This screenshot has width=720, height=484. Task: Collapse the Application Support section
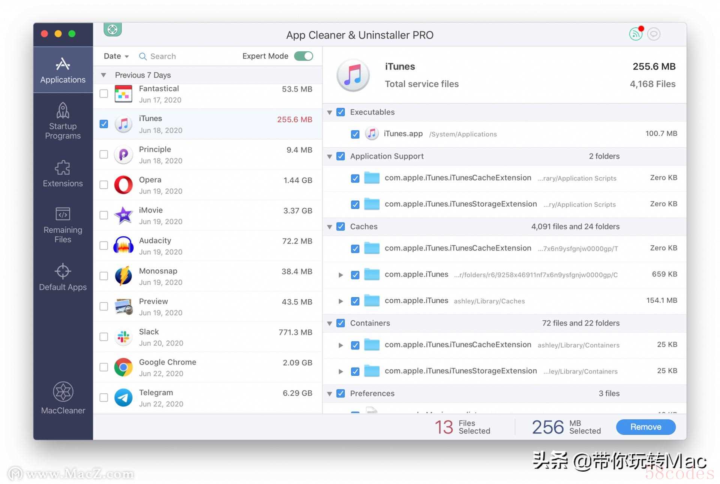(330, 157)
